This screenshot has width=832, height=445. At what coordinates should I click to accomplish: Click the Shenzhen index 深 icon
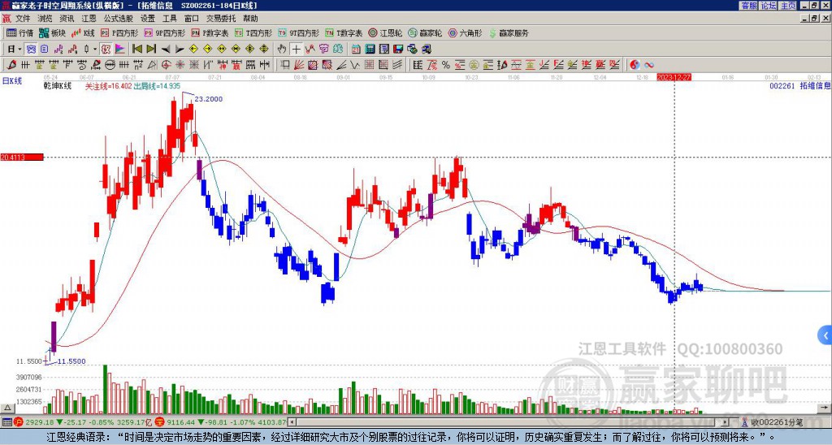click(161, 422)
